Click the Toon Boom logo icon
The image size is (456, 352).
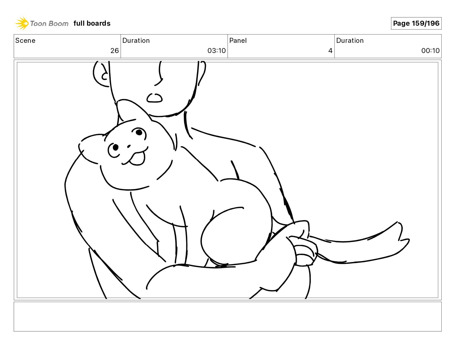22,23
